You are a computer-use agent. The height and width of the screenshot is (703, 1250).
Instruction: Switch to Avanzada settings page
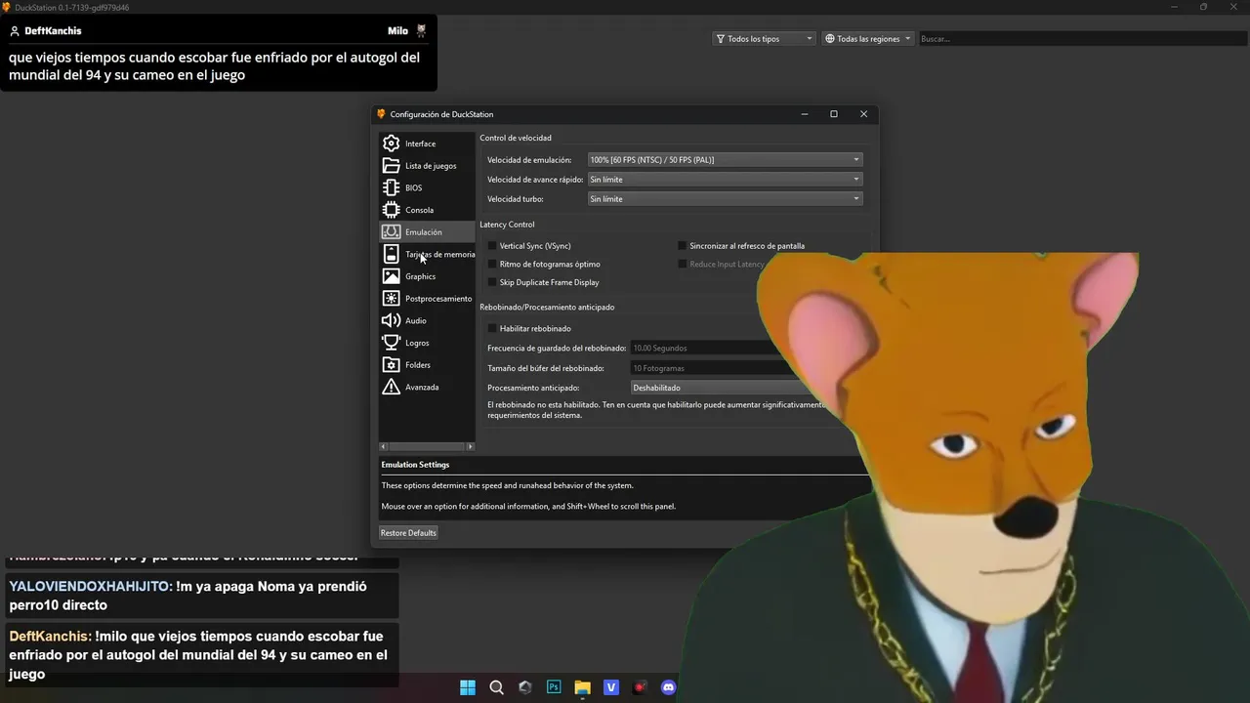427,387
